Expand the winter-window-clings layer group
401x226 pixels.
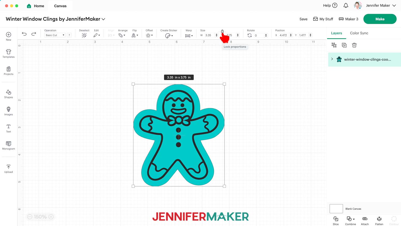pyautogui.click(x=332, y=59)
